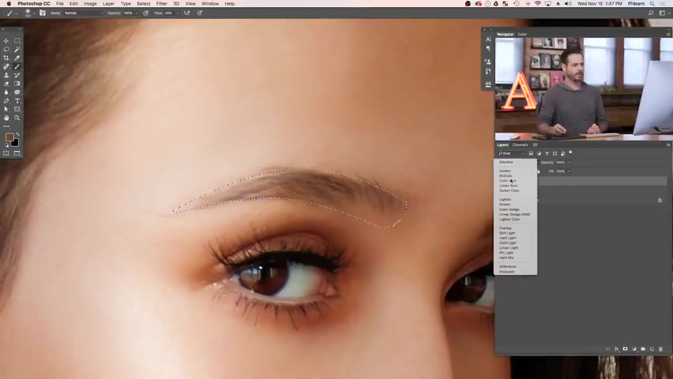Open the Image menu

coord(90,4)
